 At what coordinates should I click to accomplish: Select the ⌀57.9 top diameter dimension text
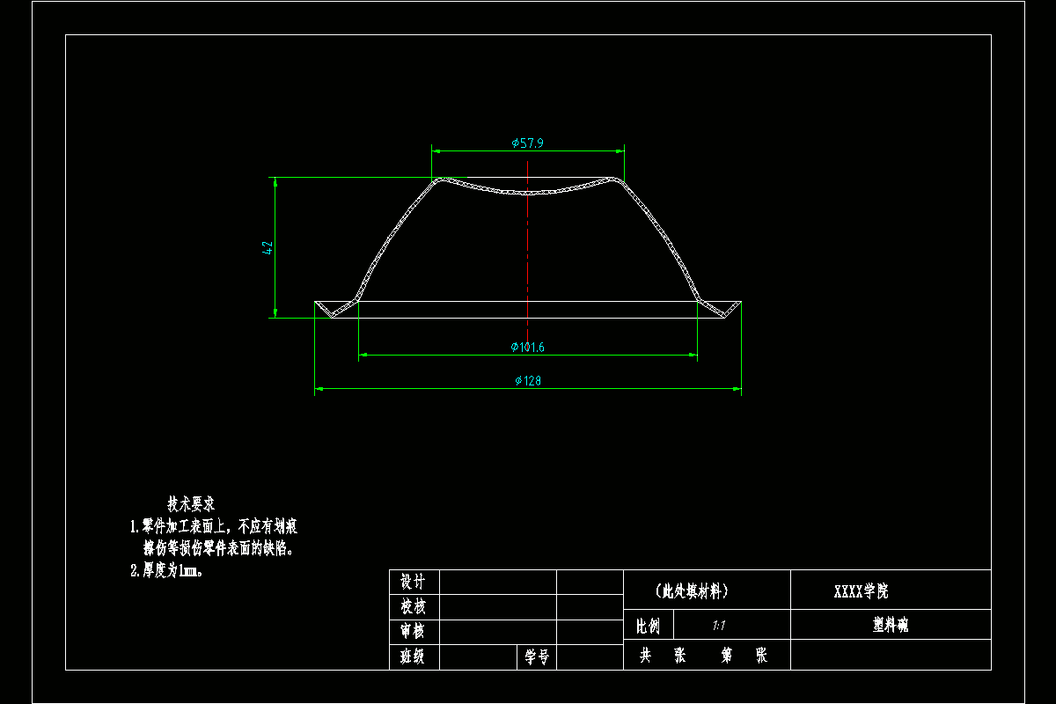coord(528,143)
